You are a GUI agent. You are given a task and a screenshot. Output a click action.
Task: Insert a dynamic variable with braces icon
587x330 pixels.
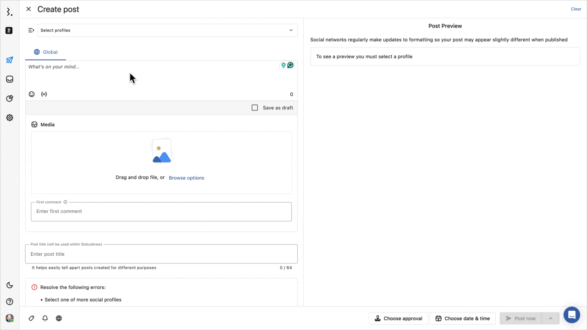click(44, 94)
